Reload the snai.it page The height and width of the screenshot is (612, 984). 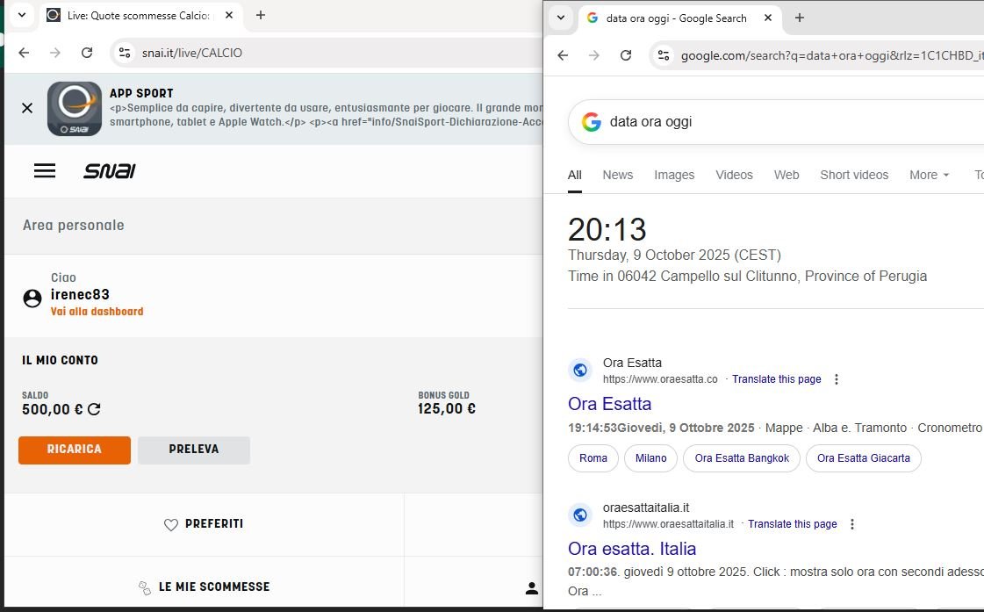[x=87, y=53]
